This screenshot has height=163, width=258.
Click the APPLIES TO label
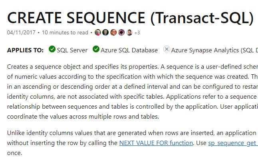coord(25,50)
